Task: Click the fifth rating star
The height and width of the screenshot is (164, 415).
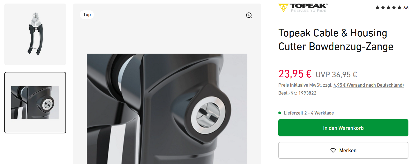Action: tap(399, 8)
